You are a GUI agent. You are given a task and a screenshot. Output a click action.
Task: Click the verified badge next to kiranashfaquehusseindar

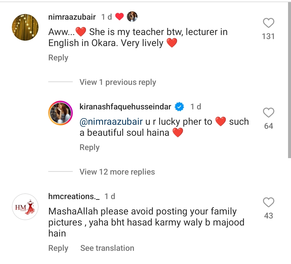pyautogui.click(x=179, y=107)
